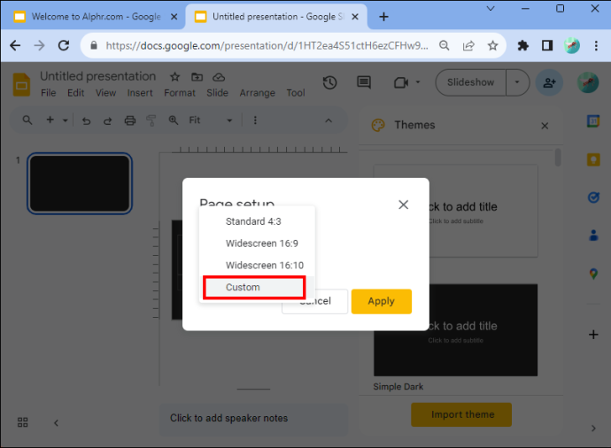Click the Import theme button
The width and height of the screenshot is (611, 448).
tap(461, 414)
